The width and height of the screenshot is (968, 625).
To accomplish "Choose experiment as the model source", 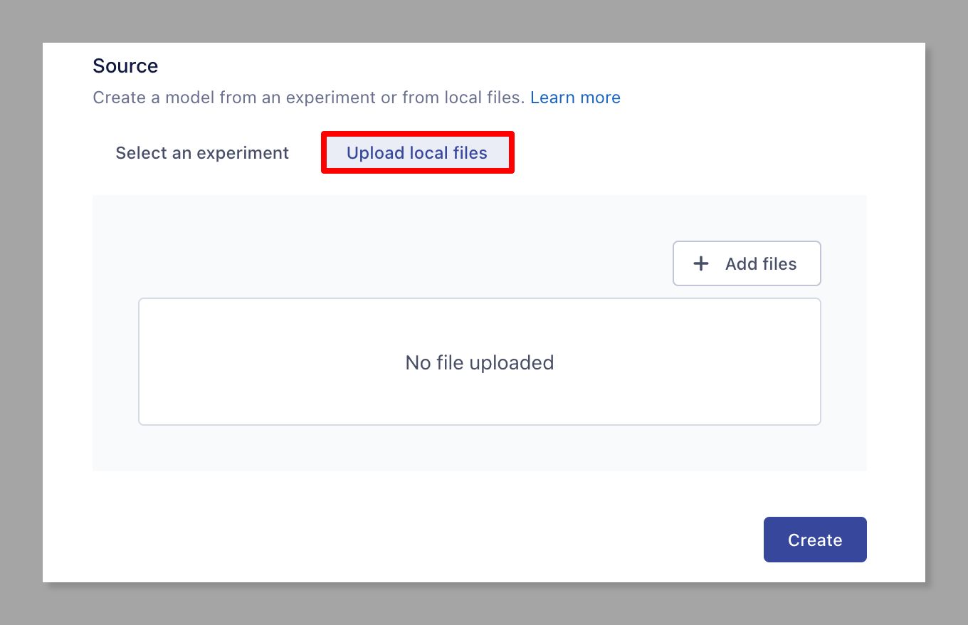I will [x=202, y=153].
